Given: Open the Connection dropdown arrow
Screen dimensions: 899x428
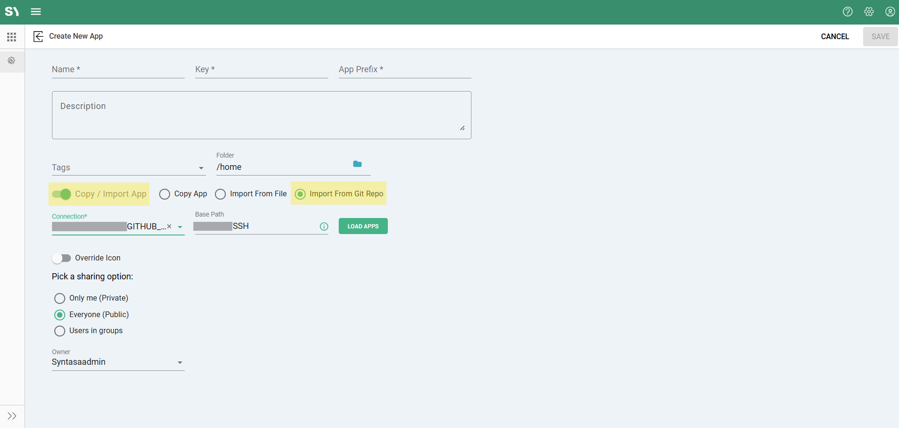Looking at the screenshot, I should coord(180,227).
